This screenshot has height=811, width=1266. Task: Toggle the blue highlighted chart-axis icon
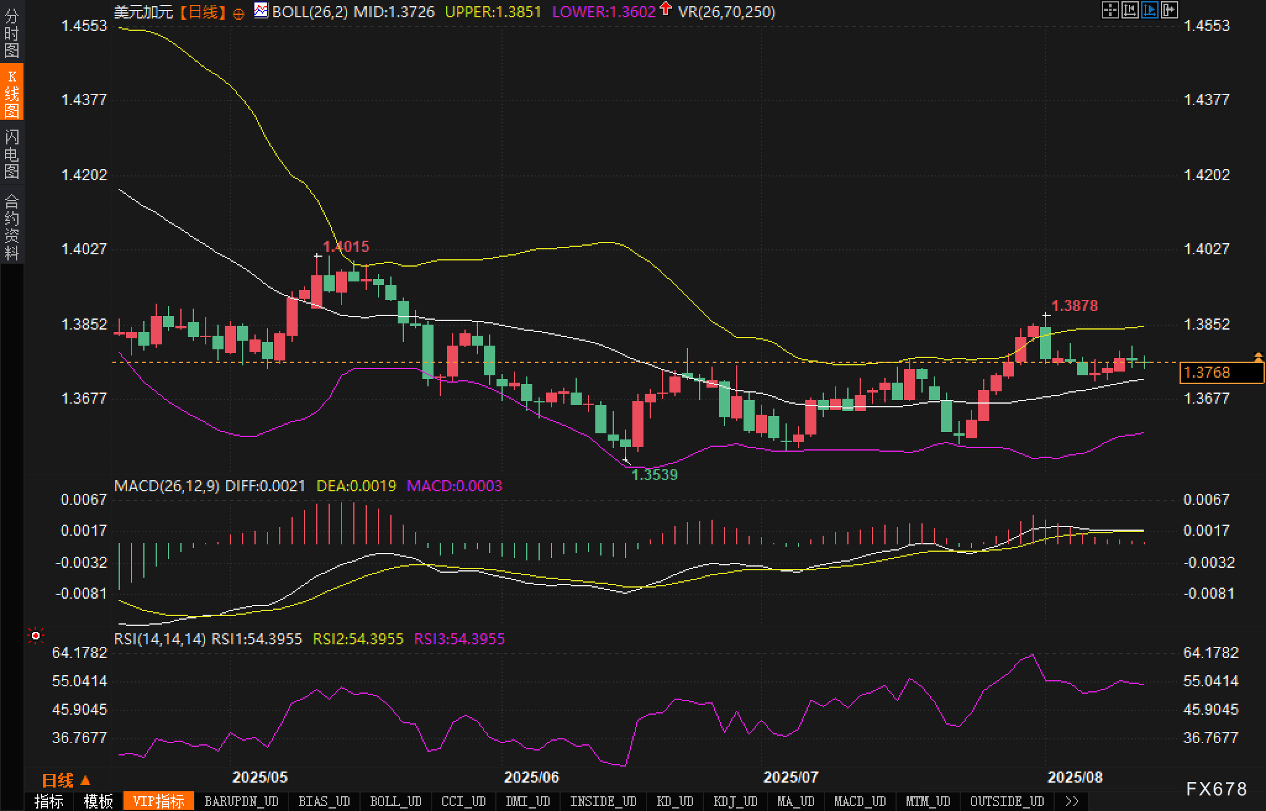tap(1149, 10)
